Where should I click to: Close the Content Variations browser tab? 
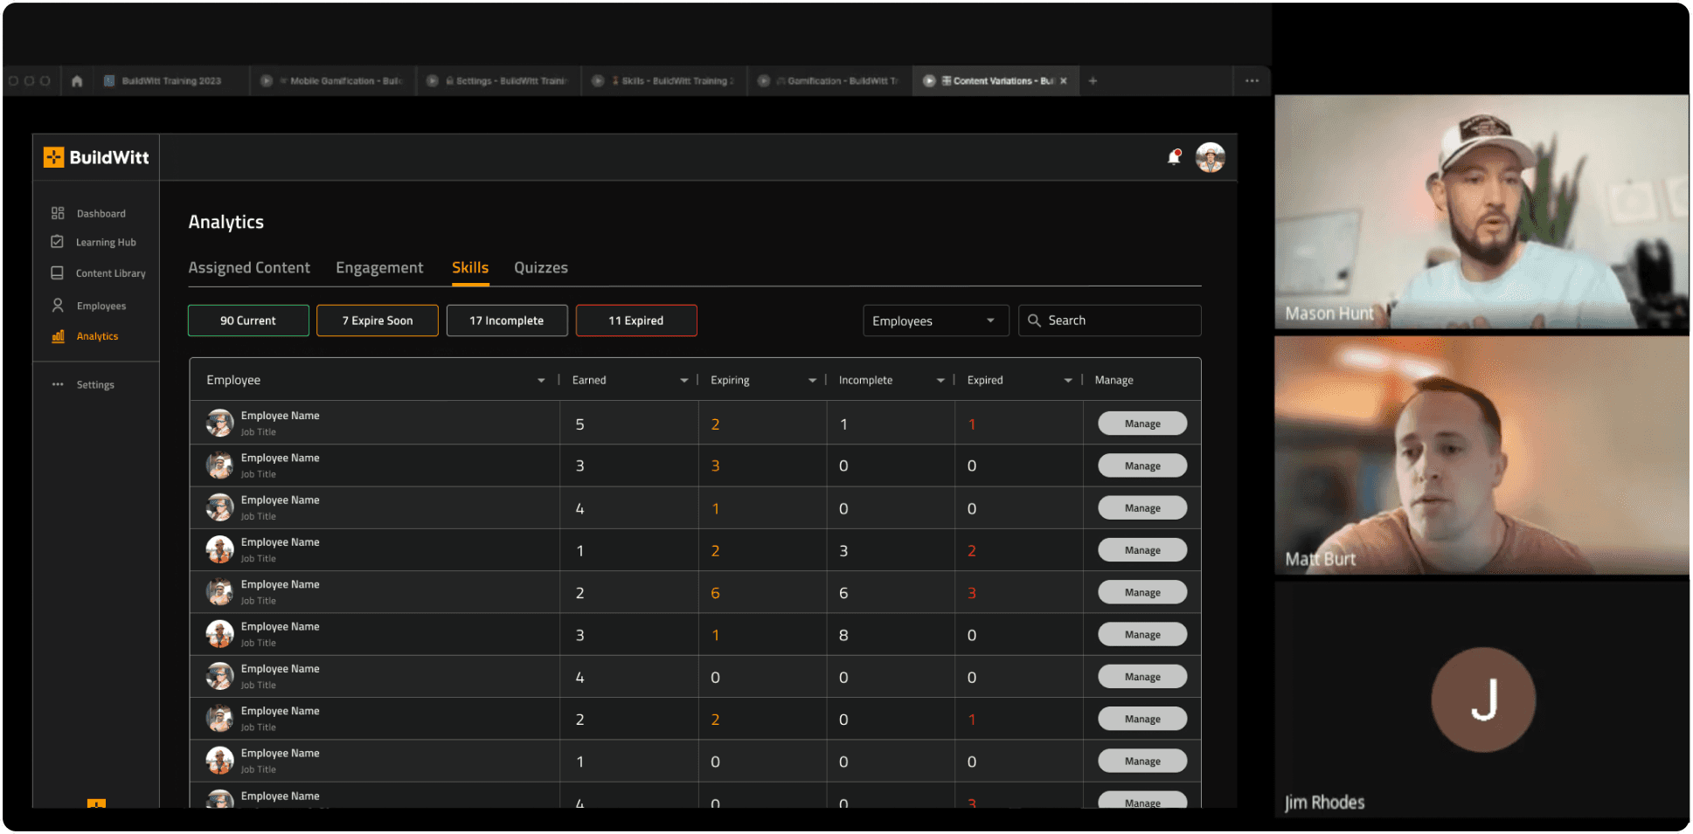1064,81
